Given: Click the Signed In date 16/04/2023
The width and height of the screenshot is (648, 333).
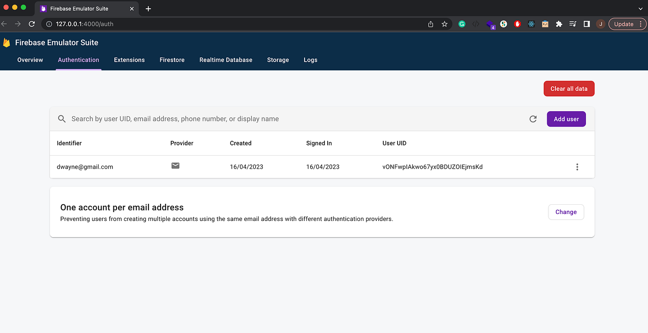Looking at the screenshot, I should 323,167.
